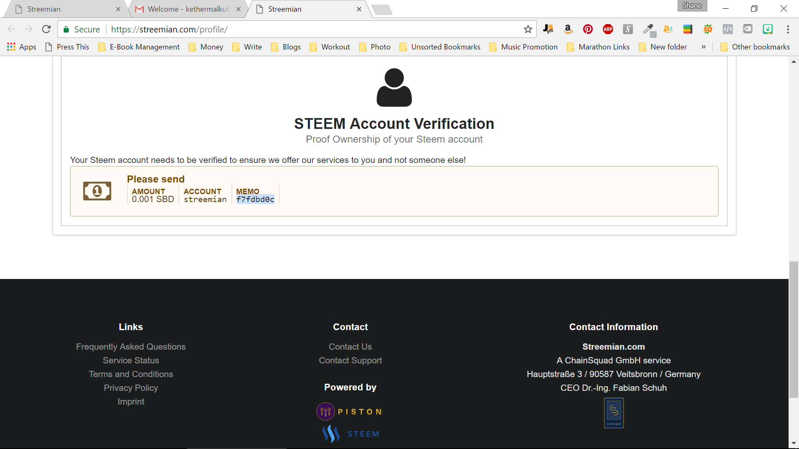Reload the page with the refresh icon

tap(46, 29)
